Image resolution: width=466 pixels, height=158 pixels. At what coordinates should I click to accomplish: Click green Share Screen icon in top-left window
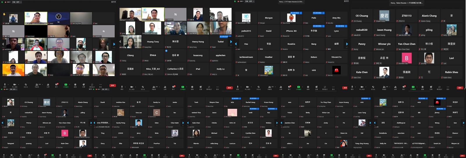click(66, 85)
